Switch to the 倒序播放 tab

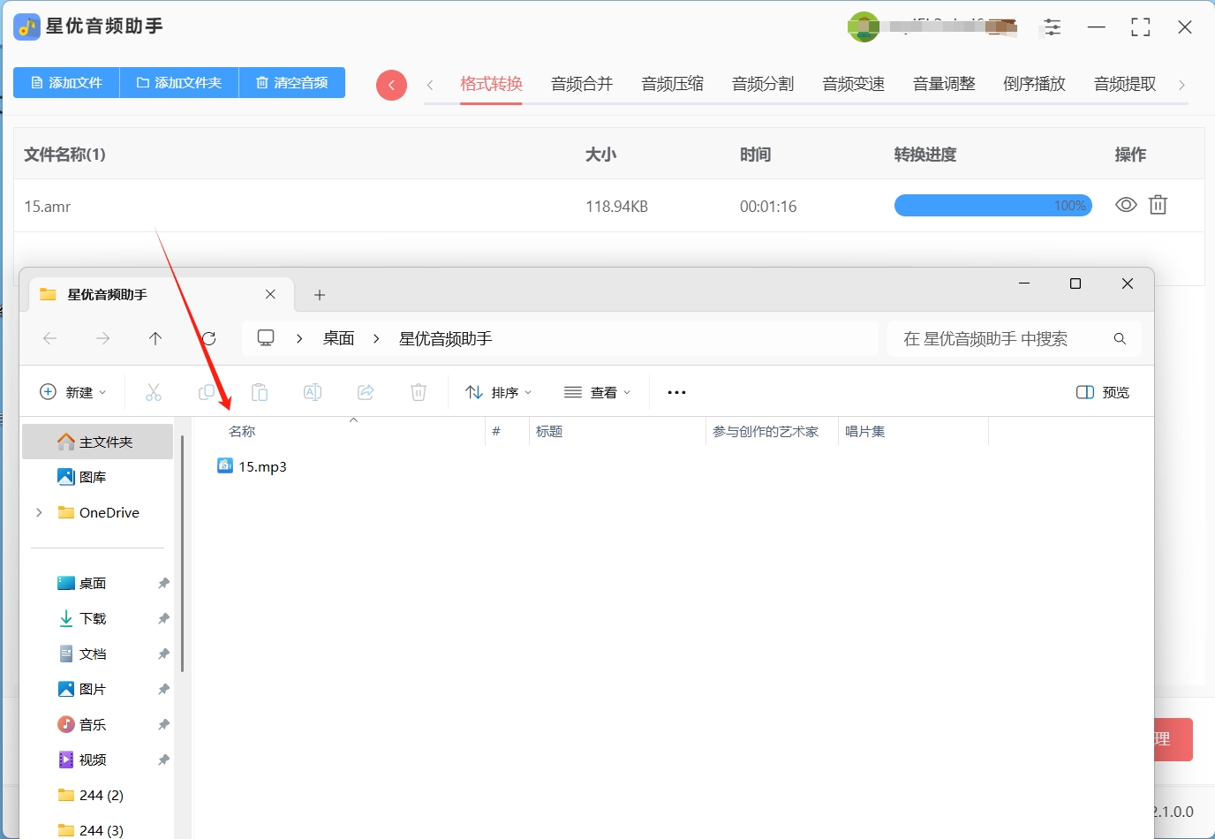(x=1034, y=84)
